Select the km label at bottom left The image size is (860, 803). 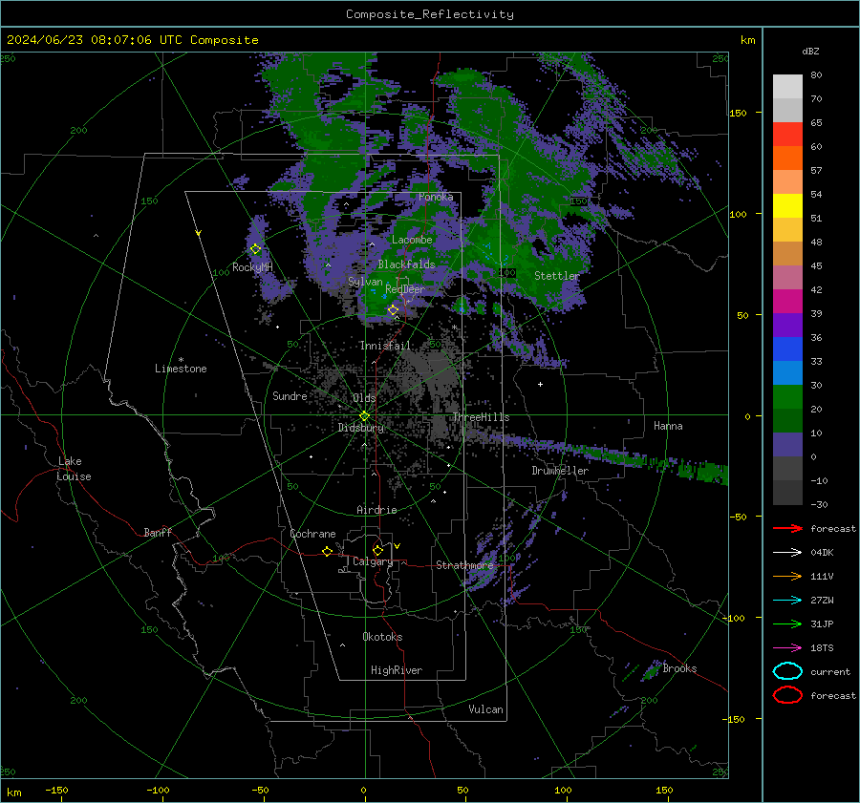pos(13,792)
